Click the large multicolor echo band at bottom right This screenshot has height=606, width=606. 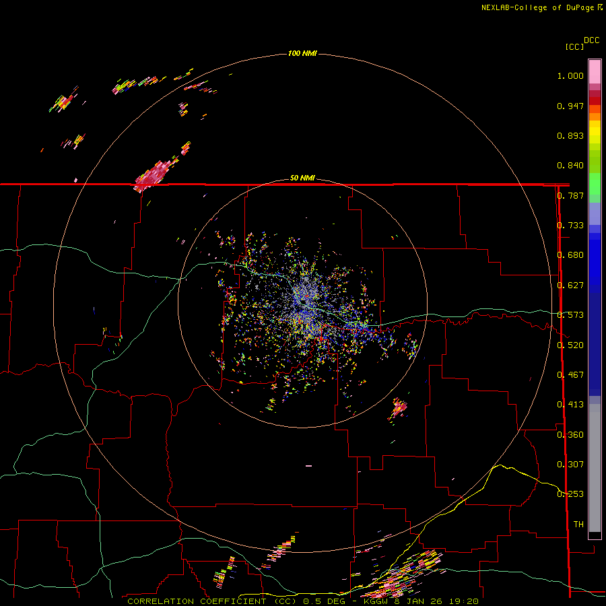(402, 574)
